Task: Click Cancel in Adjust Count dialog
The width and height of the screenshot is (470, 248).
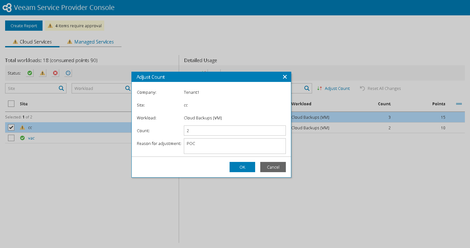Action: (273, 167)
